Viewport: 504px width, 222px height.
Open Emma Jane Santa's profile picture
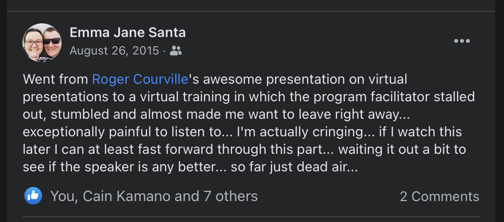(42, 42)
